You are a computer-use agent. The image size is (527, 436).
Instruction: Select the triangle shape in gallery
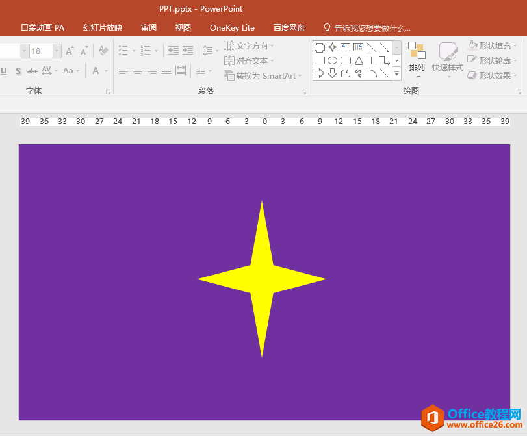tap(358, 60)
